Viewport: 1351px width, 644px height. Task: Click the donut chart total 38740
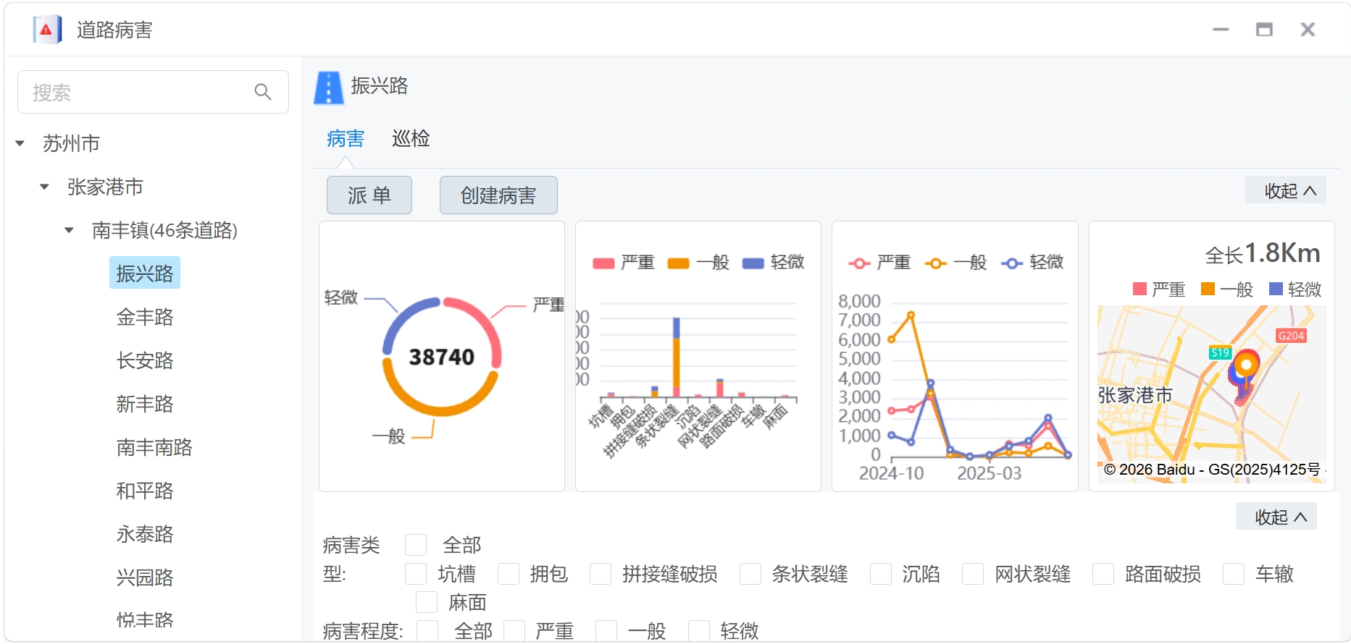[441, 357]
